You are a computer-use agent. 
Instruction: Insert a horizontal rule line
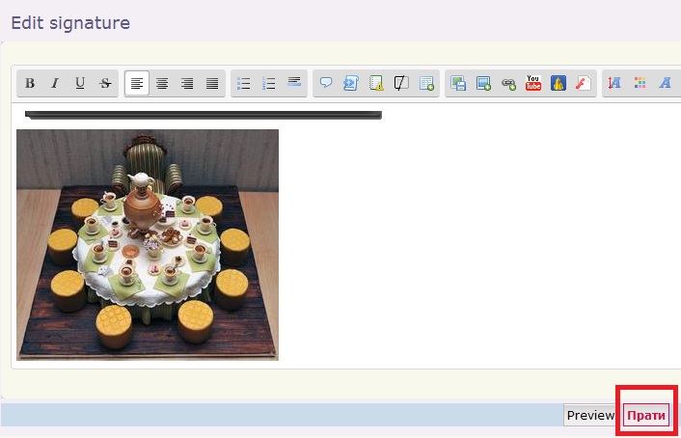pyautogui.click(x=294, y=83)
